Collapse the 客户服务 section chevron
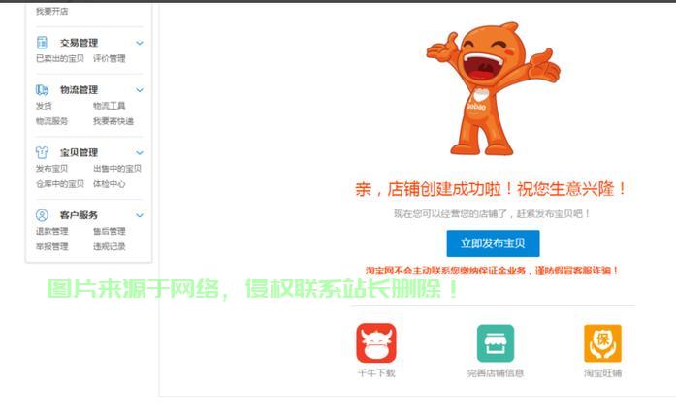Screen dimensions: 676x418 pos(140,215)
